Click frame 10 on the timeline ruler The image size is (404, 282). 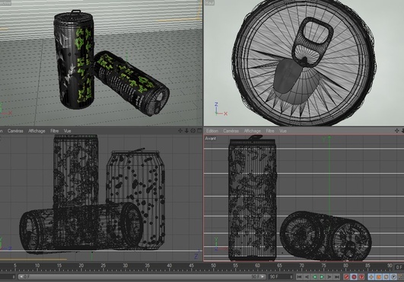[37, 265]
